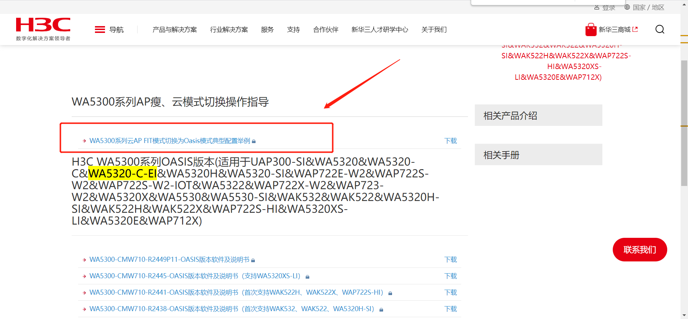Click 下载 for R2445-OASIS version
Image resolution: width=688 pixels, height=319 pixels.
click(x=451, y=276)
